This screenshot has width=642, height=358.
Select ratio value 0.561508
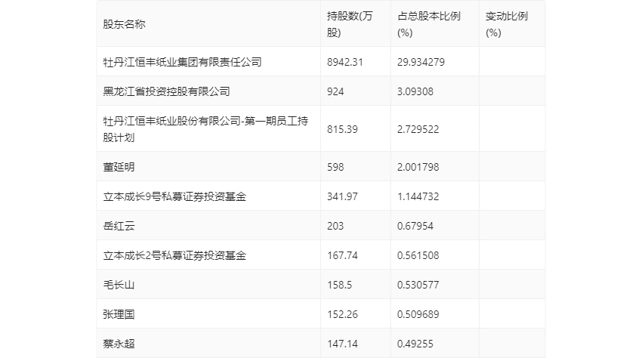418,255
